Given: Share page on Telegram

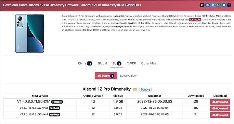Looking at the screenshot, I should (x=224, y=5).
